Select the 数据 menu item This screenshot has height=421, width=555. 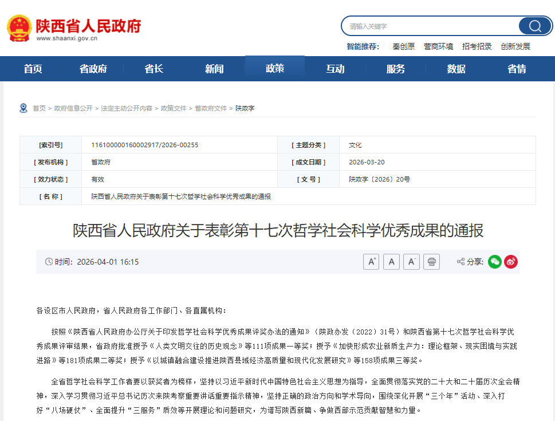[x=455, y=68]
